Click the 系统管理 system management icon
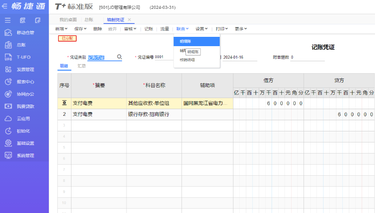375x213 pixels. click(x=8, y=156)
